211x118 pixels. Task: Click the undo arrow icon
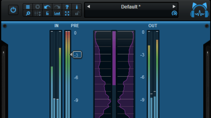pos(47,7)
